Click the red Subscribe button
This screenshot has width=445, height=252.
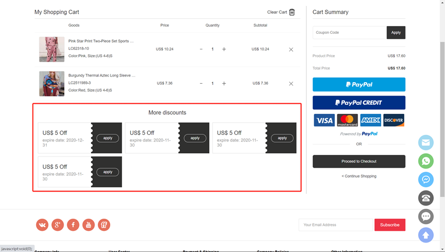pos(390,225)
